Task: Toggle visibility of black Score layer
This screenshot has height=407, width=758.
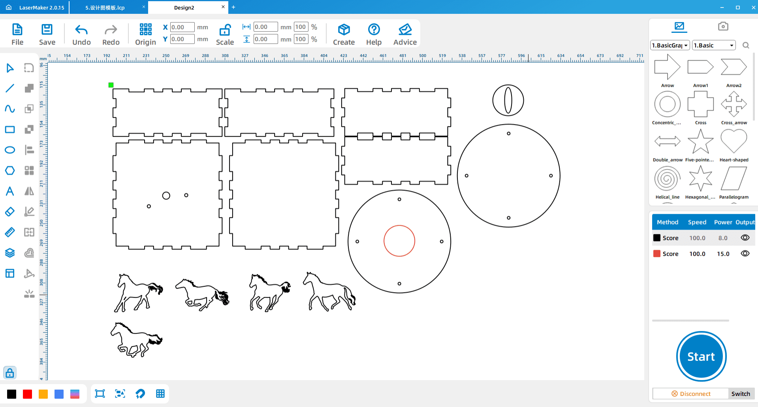Action: pyautogui.click(x=745, y=238)
